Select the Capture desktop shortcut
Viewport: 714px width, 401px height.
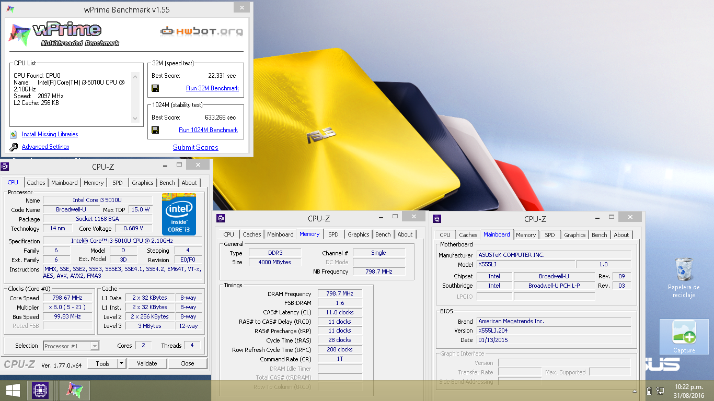point(684,337)
